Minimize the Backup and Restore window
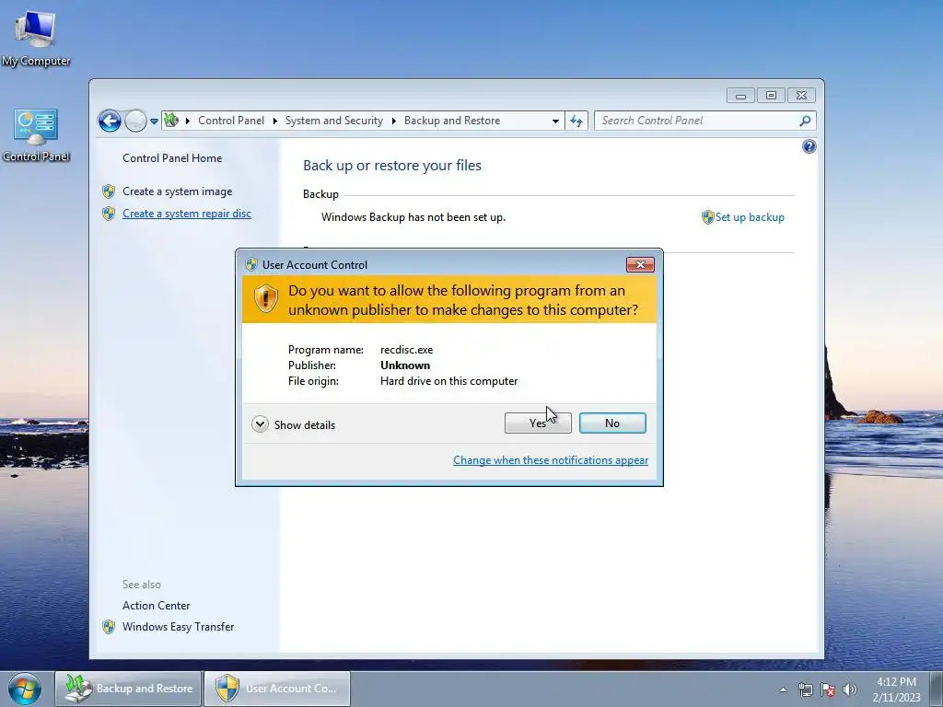 tap(741, 95)
